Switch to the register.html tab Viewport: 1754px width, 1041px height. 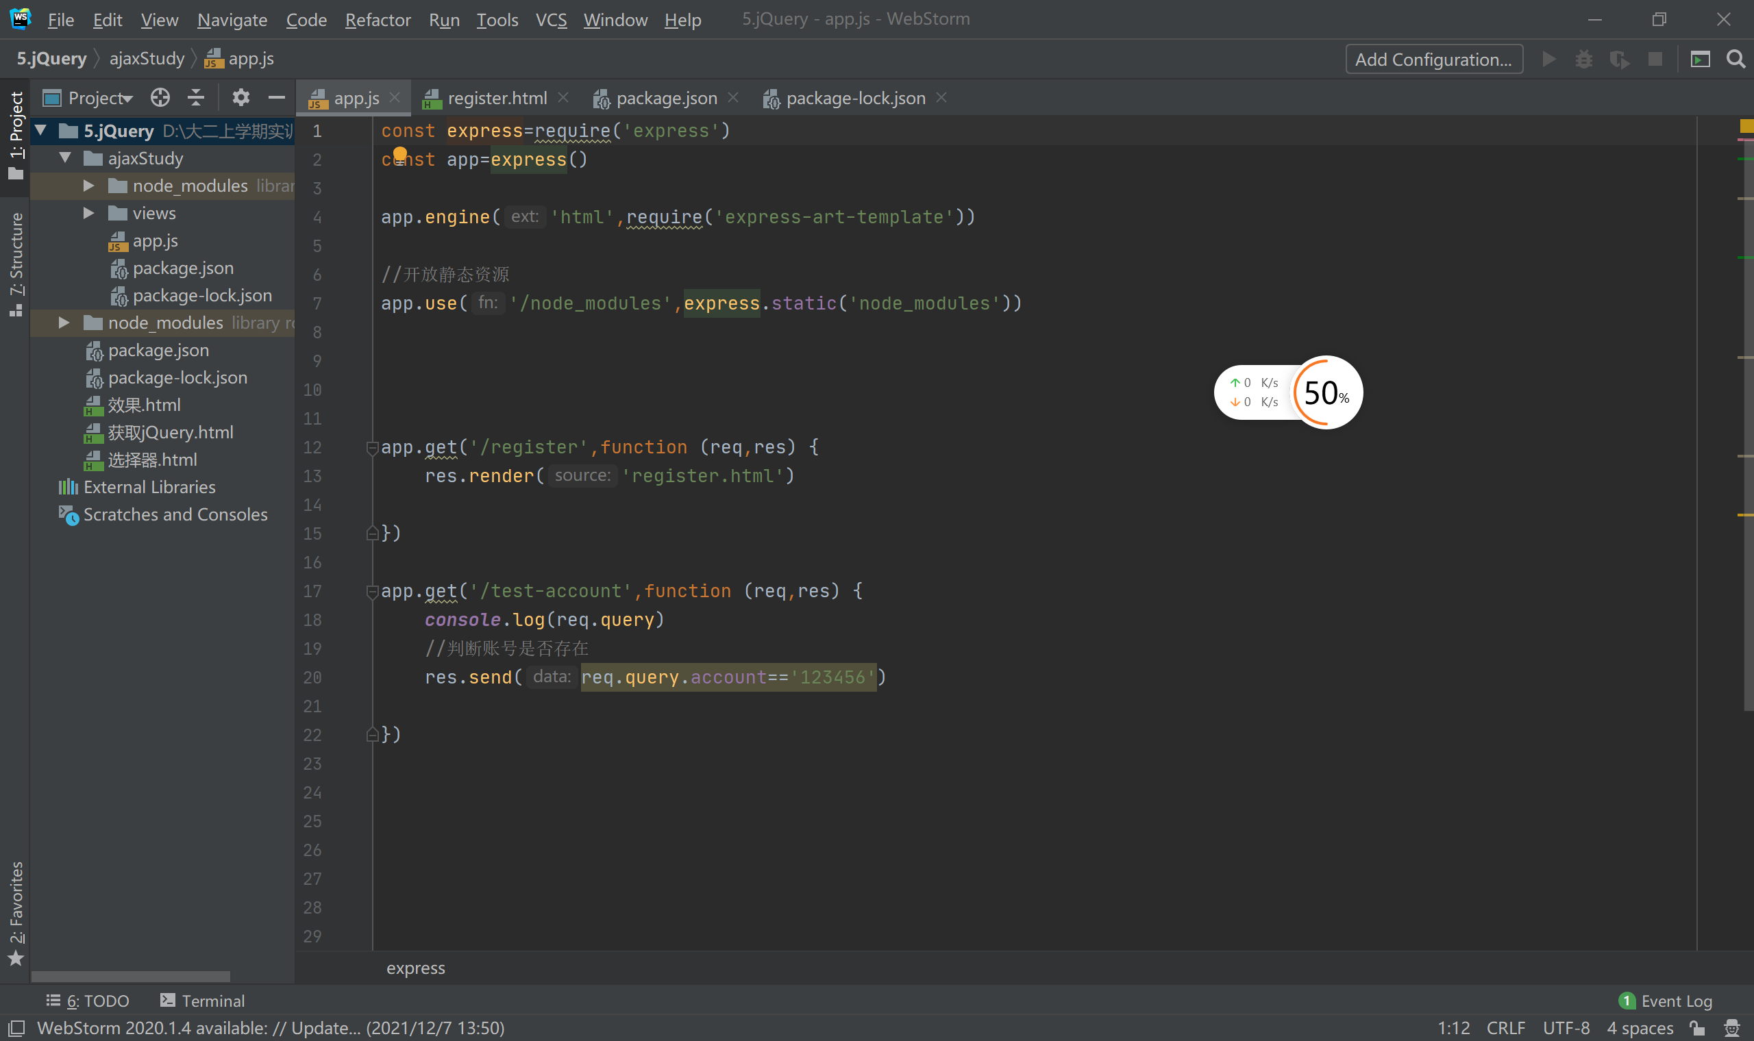pos(496,98)
